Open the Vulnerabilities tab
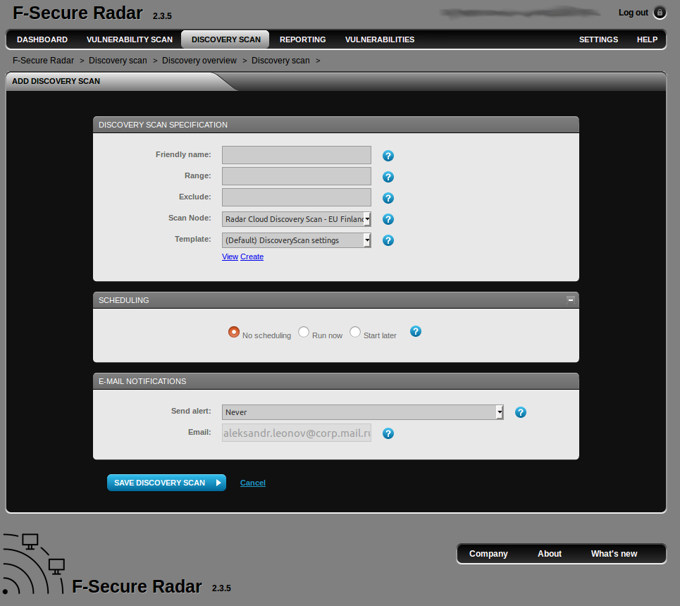Viewport: 680px width, 606px height. click(380, 39)
